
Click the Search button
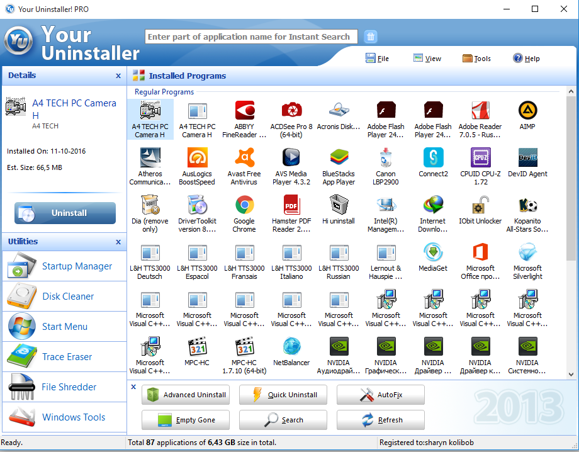tap(283, 420)
